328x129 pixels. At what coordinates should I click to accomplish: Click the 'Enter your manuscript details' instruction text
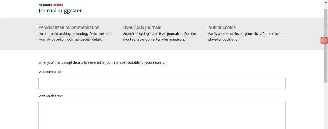point(103,62)
